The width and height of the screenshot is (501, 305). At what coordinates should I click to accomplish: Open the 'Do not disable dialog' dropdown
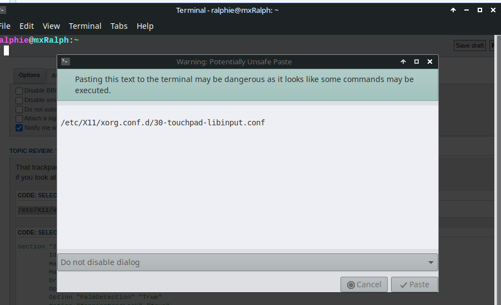248,262
